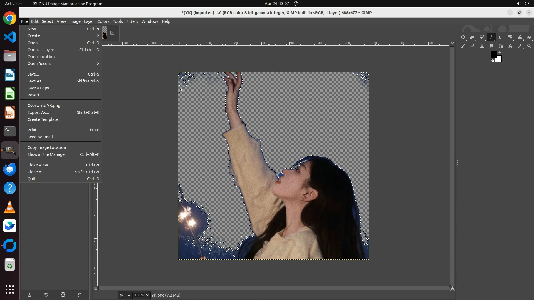The width and height of the screenshot is (534, 300).
Task: Select the Color Picker eyedropper tool
Action: click(x=520, y=46)
